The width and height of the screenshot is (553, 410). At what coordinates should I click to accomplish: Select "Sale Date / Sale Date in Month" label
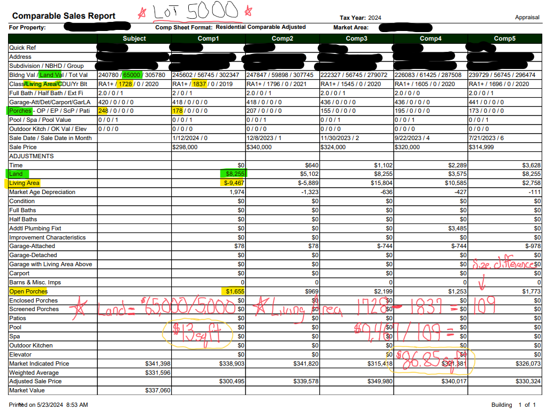50,138
